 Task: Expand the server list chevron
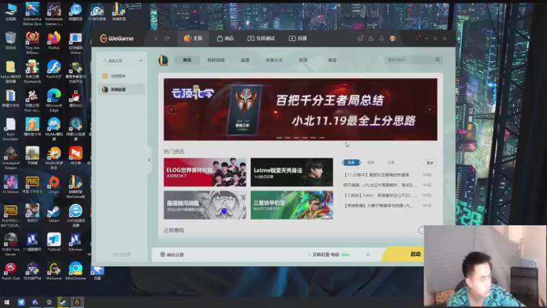368,255
